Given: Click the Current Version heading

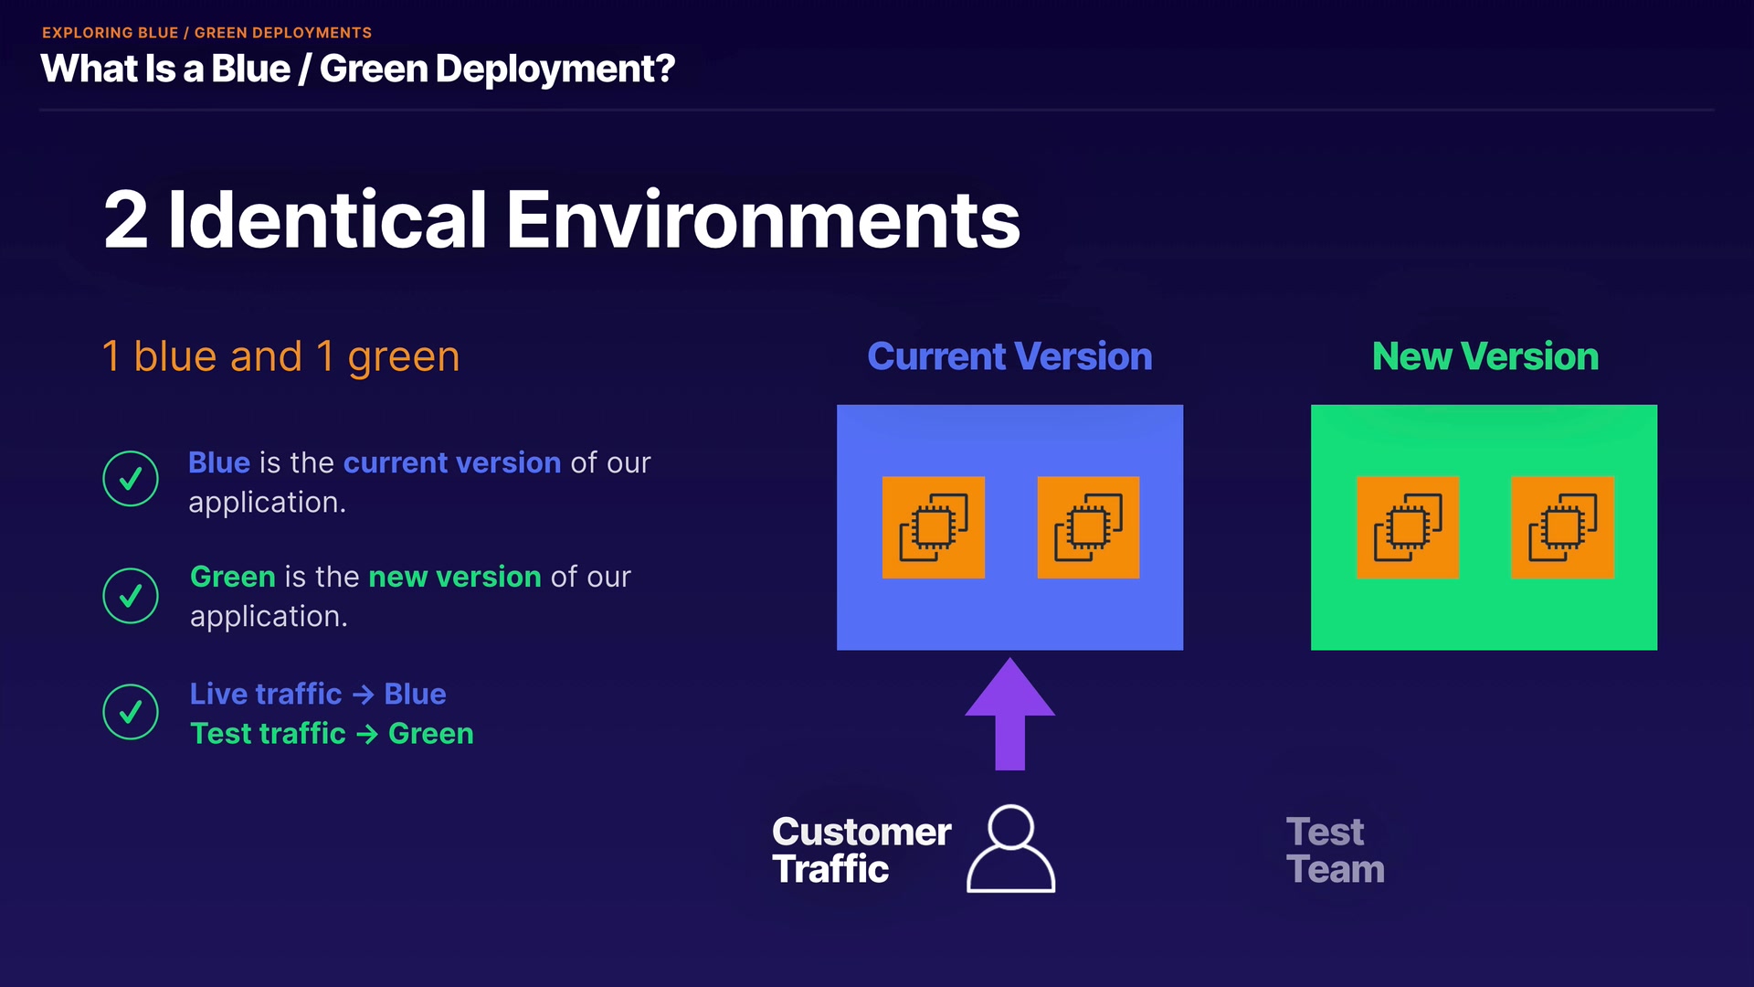Looking at the screenshot, I should pyautogui.click(x=1009, y=356).
